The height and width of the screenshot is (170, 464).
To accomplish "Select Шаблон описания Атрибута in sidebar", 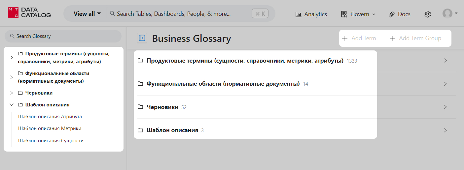I will click(x=50, y=117).
